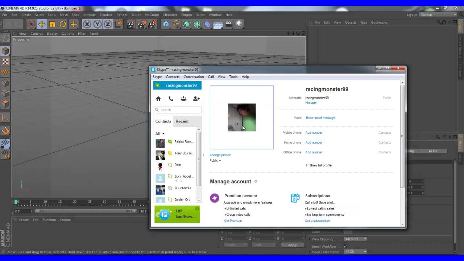Expand Show full profile in Skype
The image size is (464, 261).
(x=319, y=165)
